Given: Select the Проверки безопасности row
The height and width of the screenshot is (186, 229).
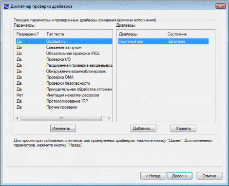Looking at the screenshot, I should click(x=64, y=83).
